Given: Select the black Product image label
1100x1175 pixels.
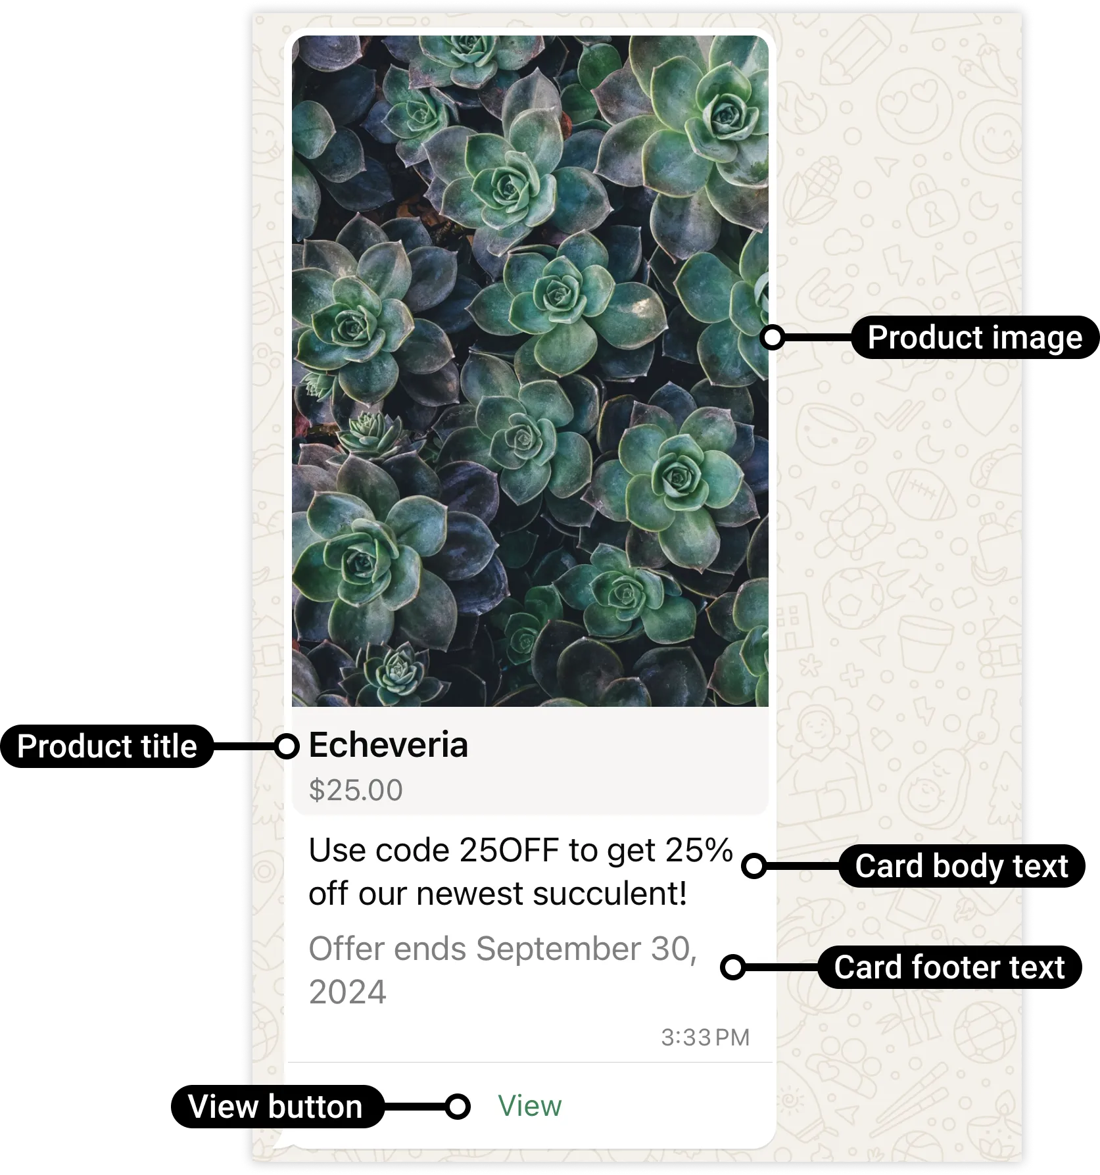Looking at the screenshot, I should (x=974, y=337).
